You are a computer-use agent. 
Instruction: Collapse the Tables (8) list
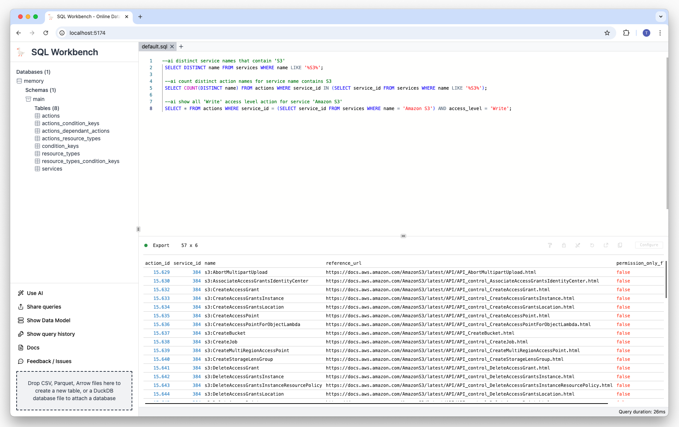click(47, 108)
